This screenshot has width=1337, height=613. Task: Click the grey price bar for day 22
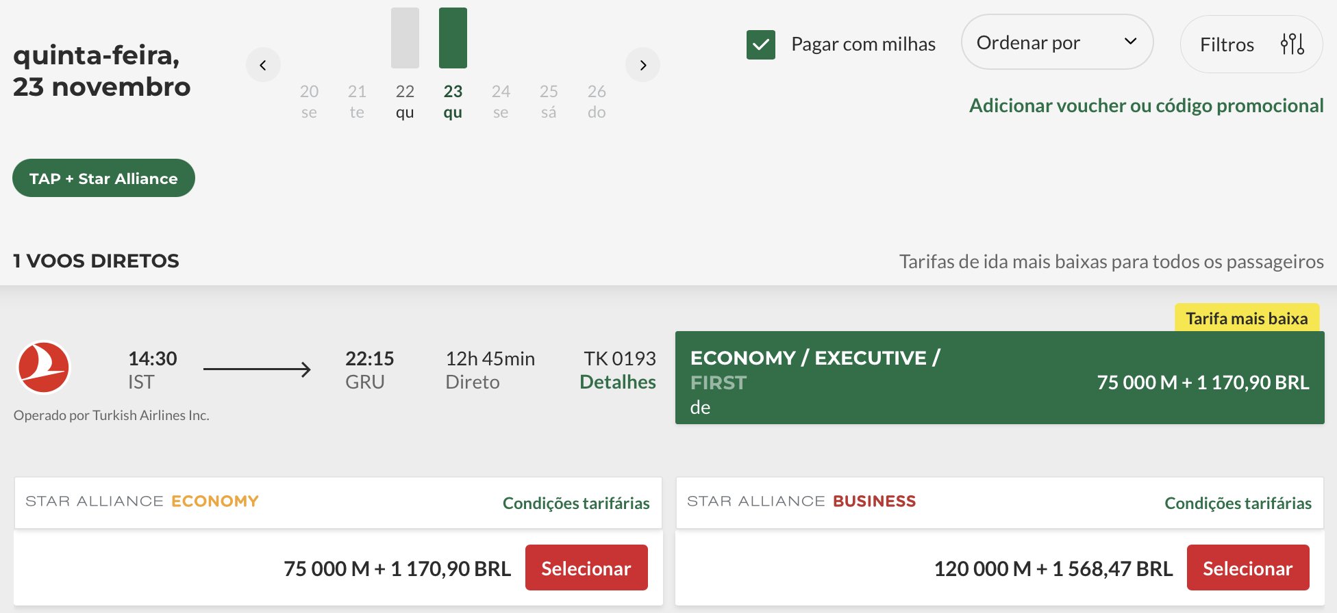click(405, 38)
